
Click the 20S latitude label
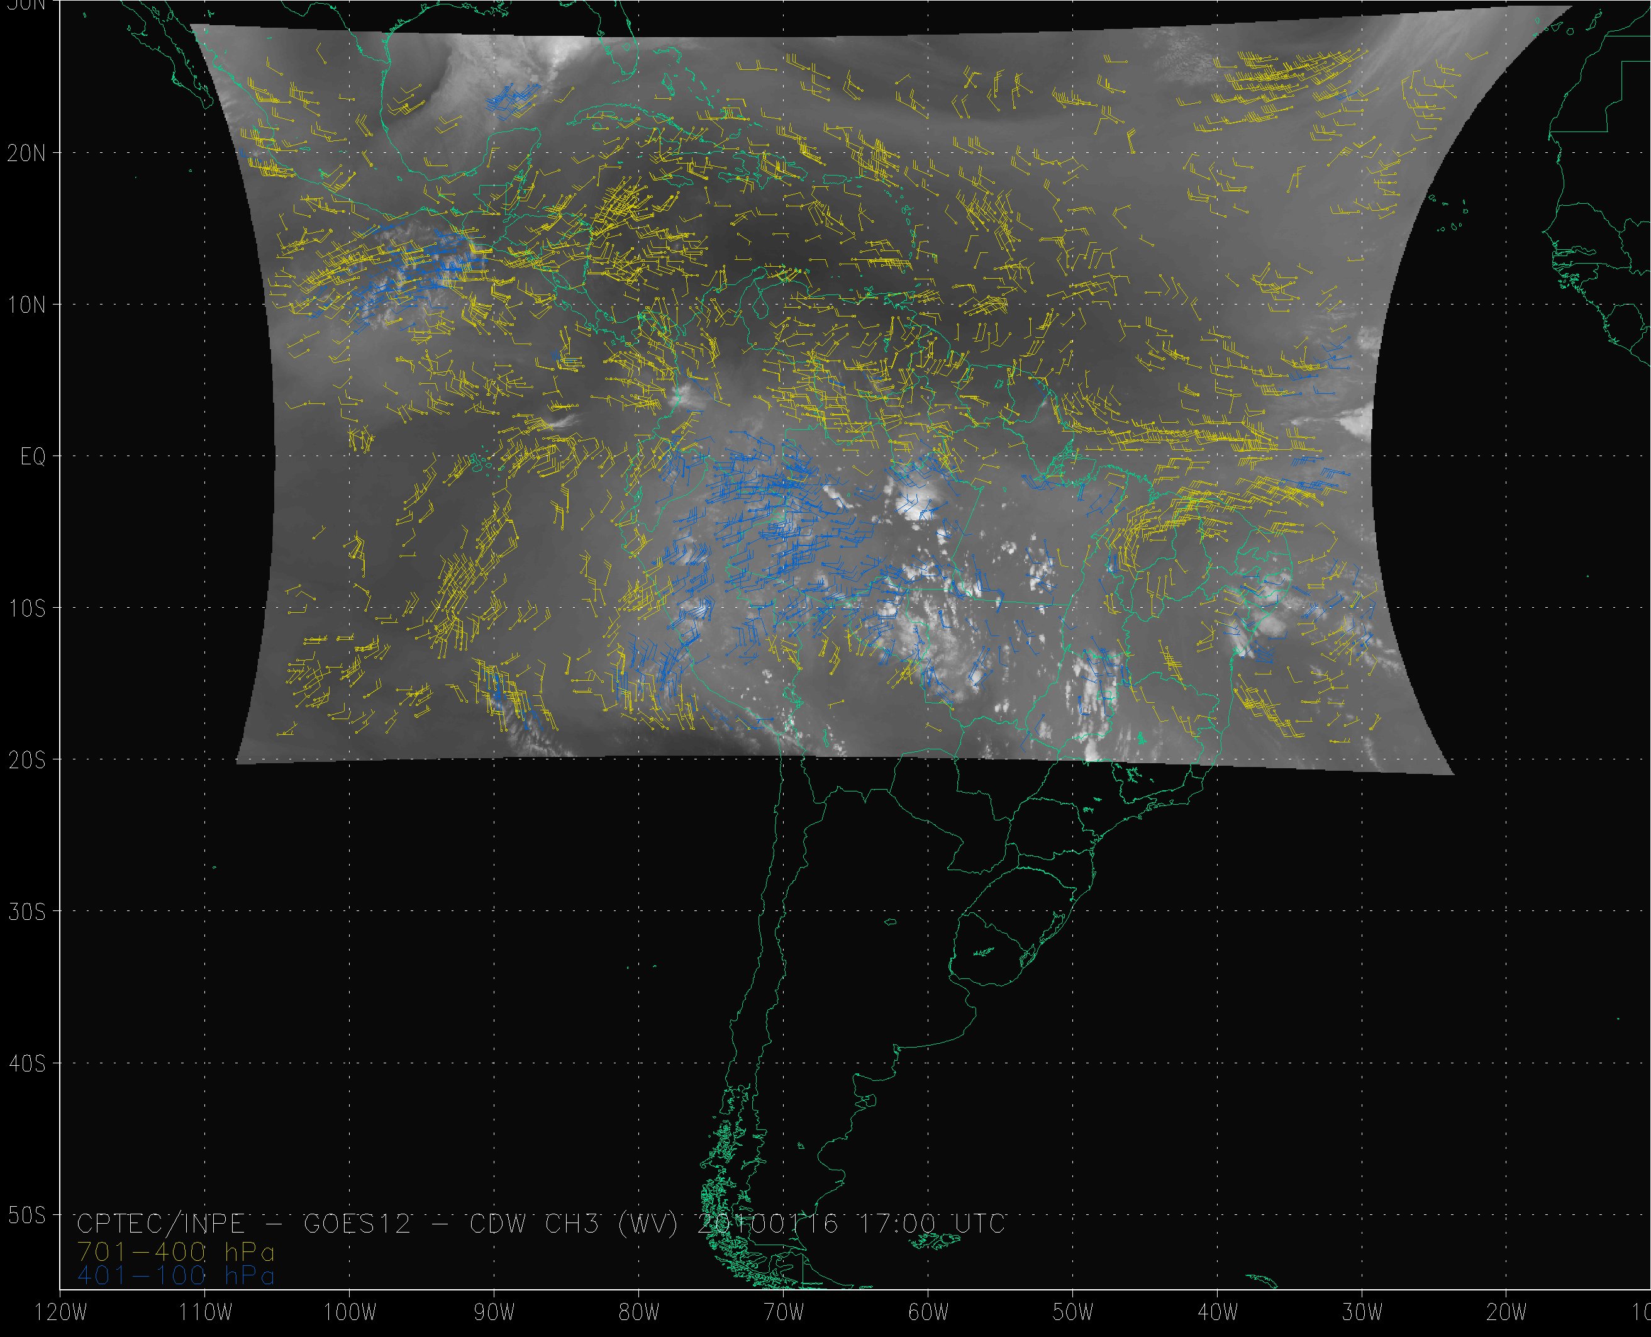(x=26, y=760)
